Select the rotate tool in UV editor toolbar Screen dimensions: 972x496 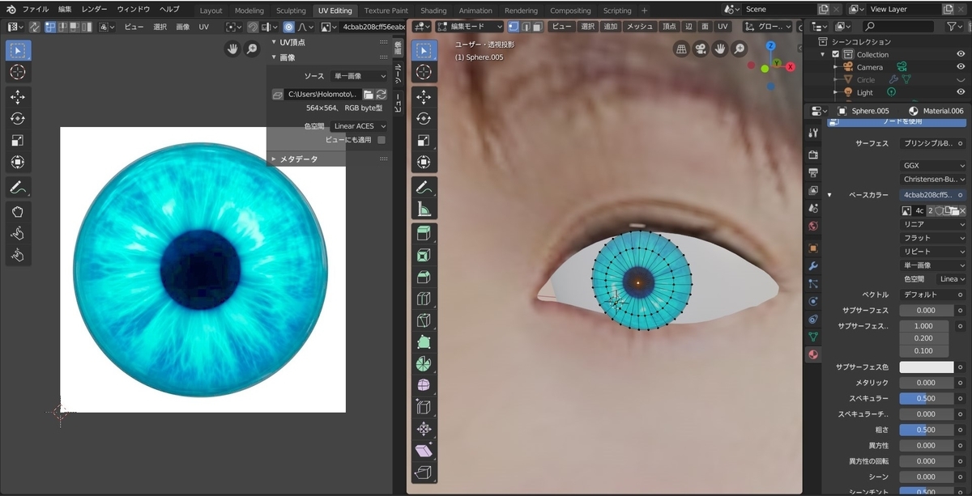(18, 119)
